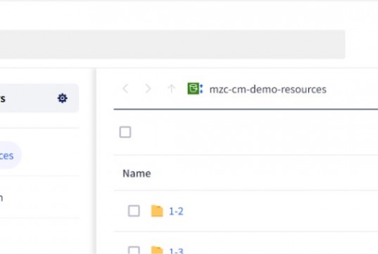Screen dimensions: 378x254
Task: Check the box for folder 1-2
Action: pyautogui.click(x=134, y=211)
